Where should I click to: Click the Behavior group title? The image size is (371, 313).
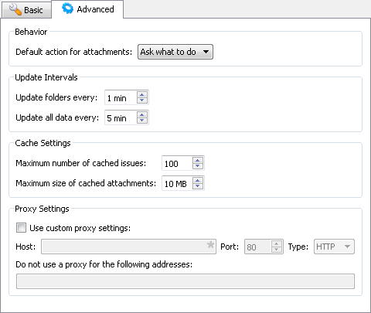point(31,32)
